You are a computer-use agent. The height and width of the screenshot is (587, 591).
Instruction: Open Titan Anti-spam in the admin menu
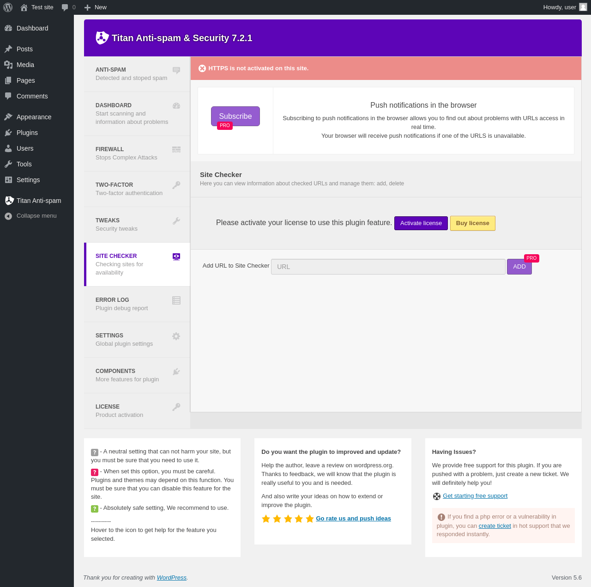[x=37, y=201]
